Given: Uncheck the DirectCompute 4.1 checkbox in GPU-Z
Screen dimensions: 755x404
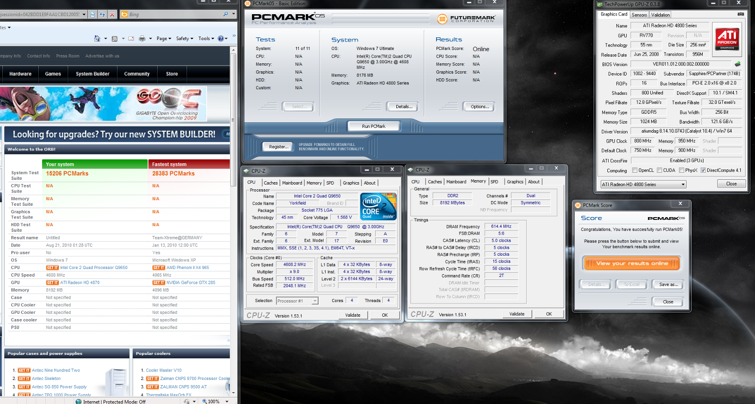Looking at the screenshot, I should click(x=703, y=170).
